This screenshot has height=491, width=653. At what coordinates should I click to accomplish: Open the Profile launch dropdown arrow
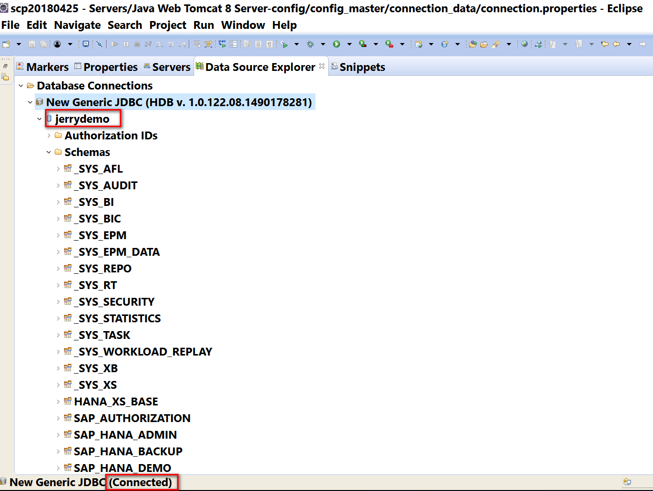[296, 44]
